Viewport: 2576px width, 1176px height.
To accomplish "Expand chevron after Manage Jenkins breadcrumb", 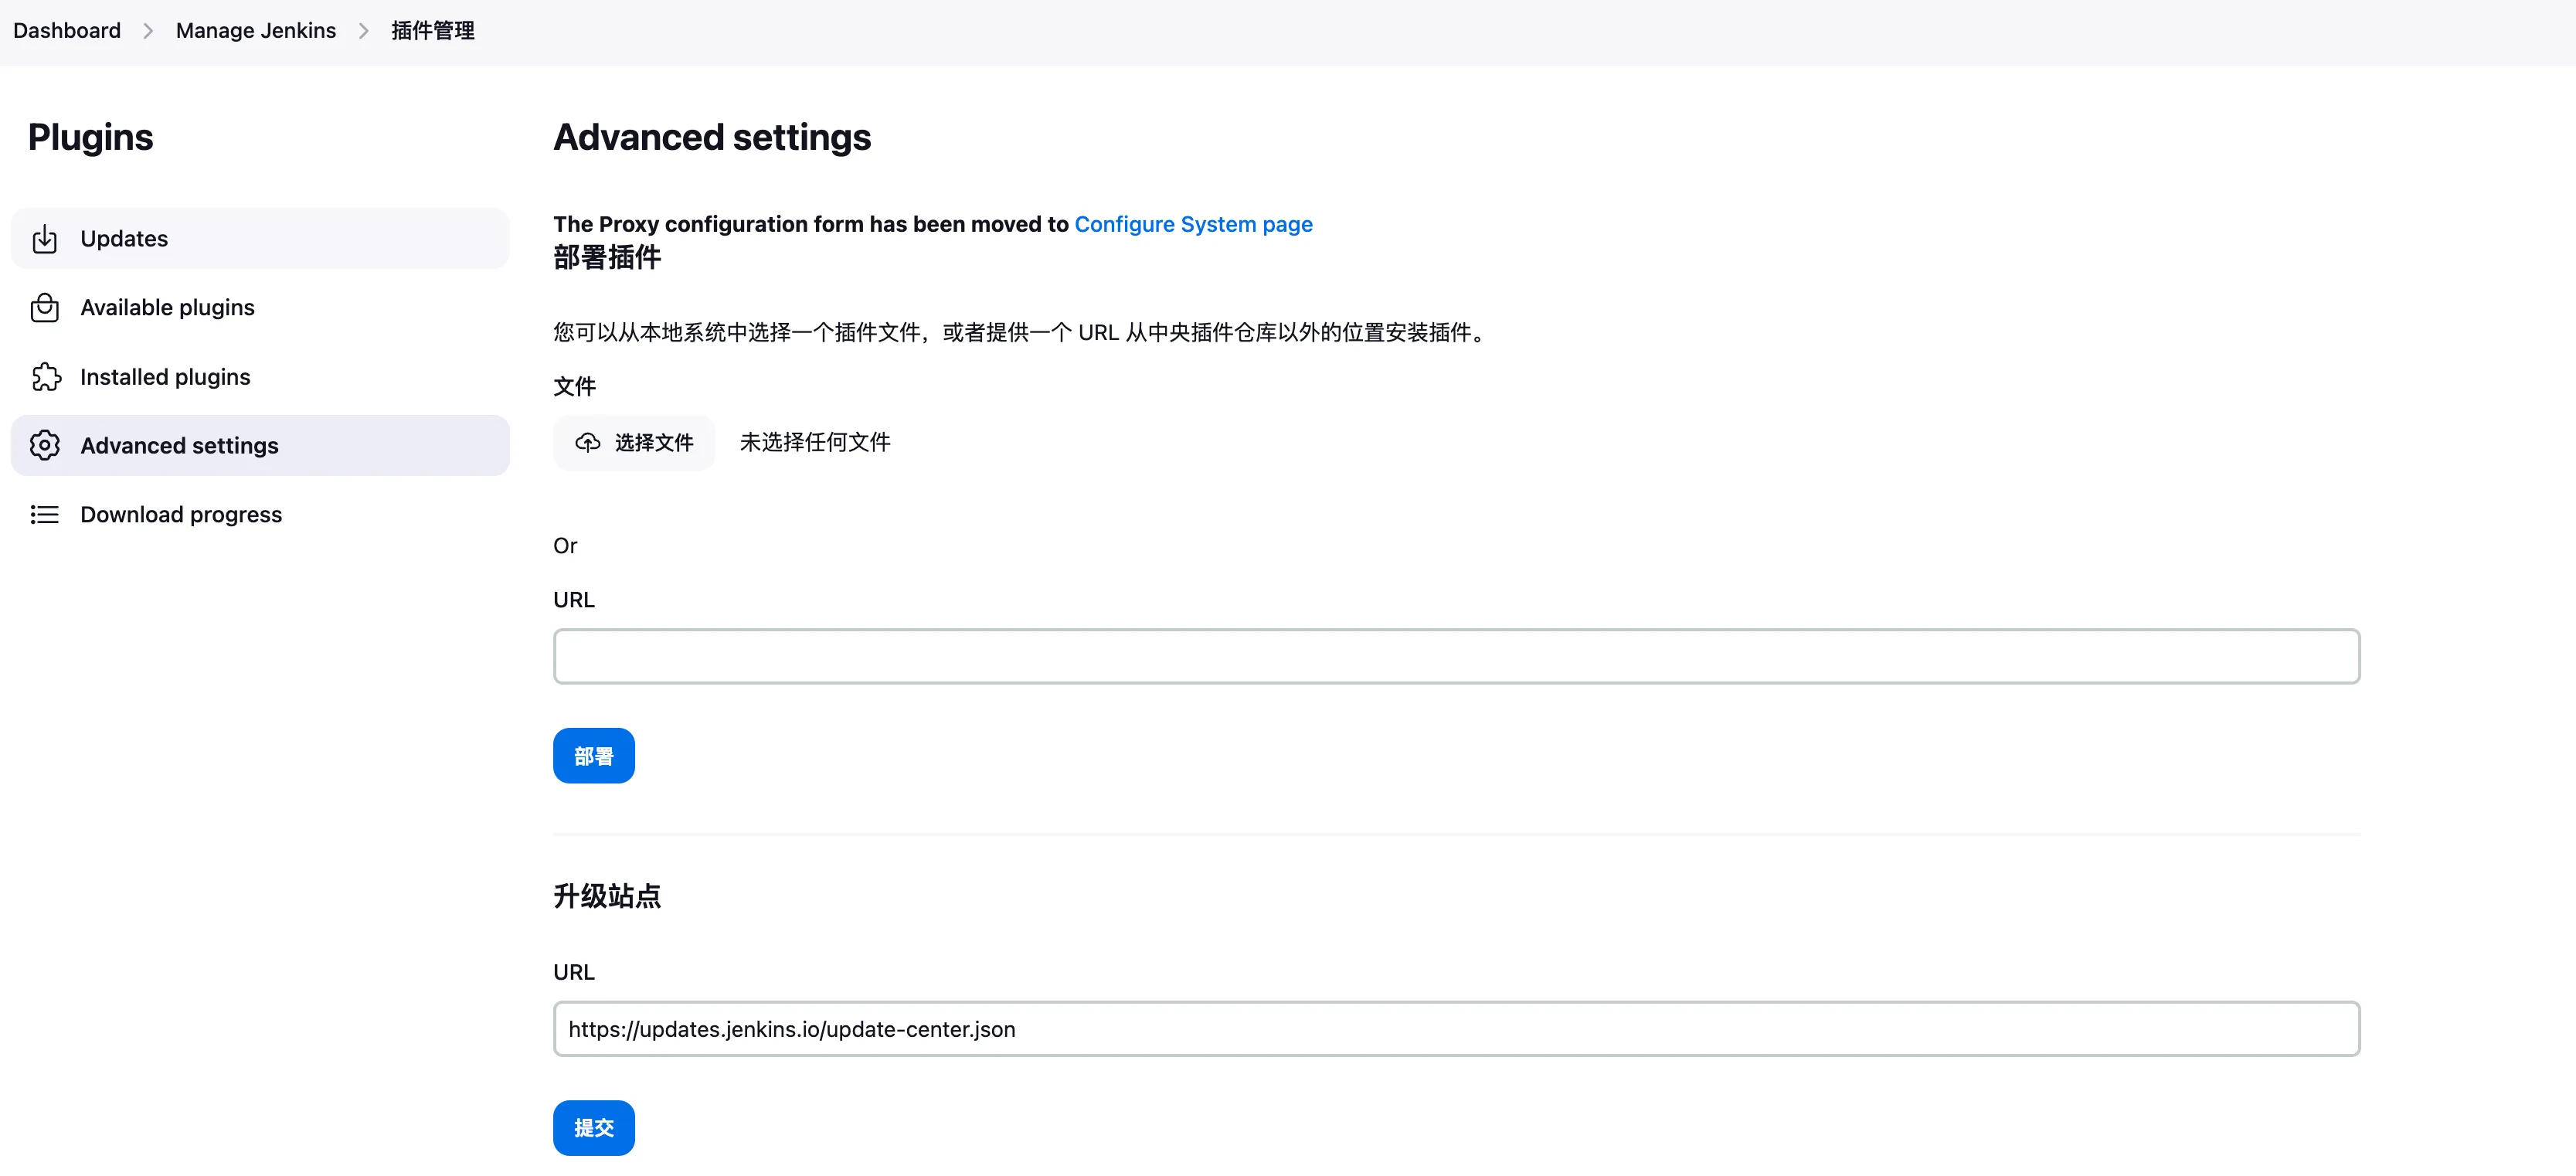I will [364, 31].
